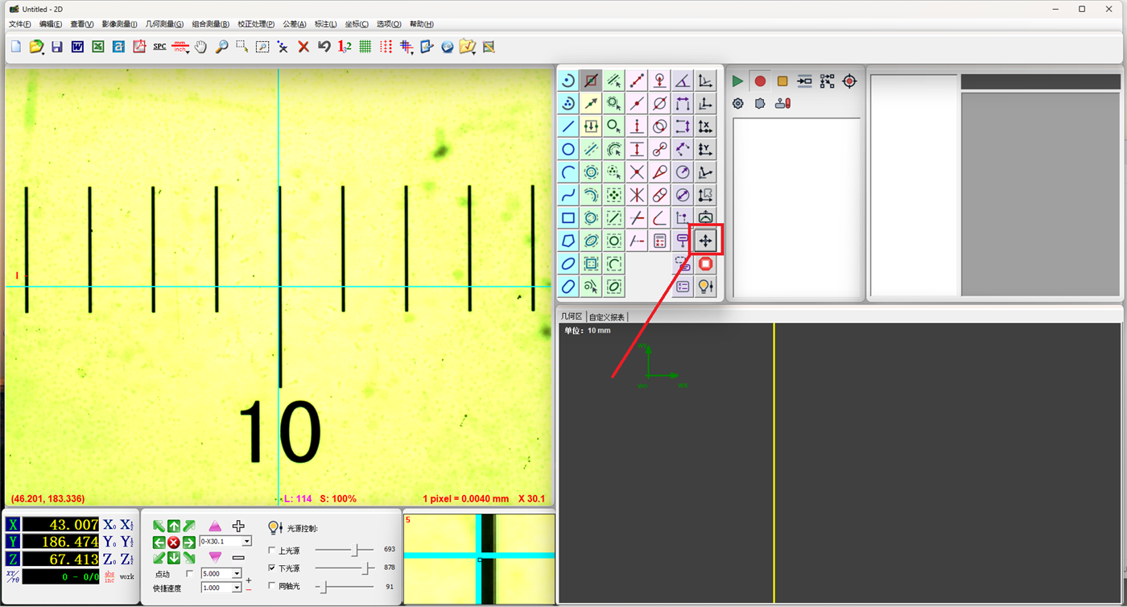The height and width of the screenshot is (607, 1127).
Task: Toggle the 点动 jog checkbox
Action: click(190, 574)
